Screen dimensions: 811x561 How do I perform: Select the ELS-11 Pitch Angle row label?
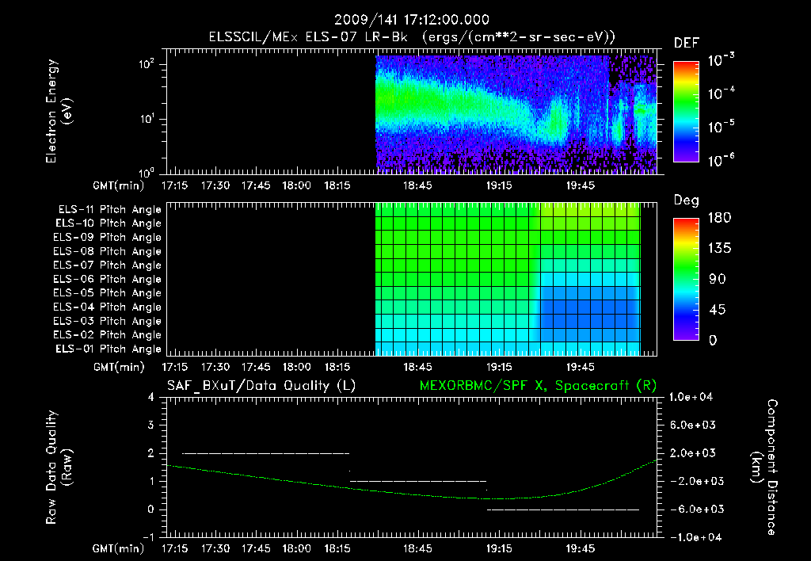pos(109,210)
